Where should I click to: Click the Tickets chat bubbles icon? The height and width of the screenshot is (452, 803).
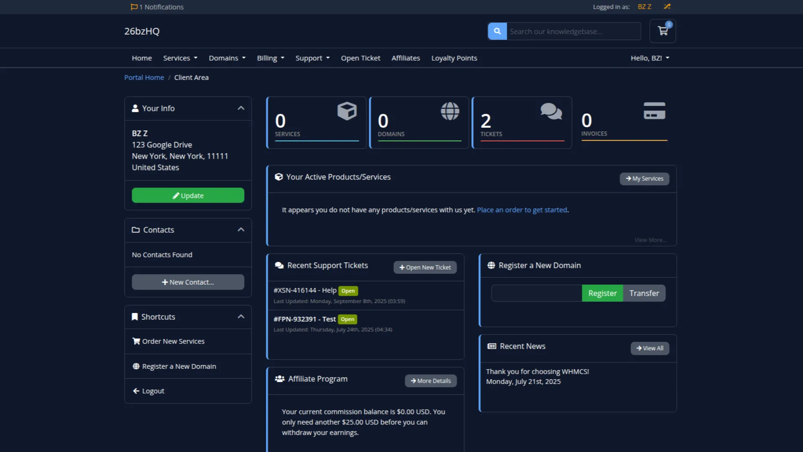tap(551, 111)
